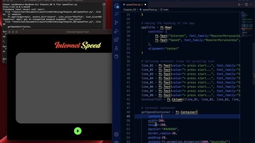This screenshot has height=143, width=255.
Task: Open run options dropdown beside run button
Action: click(x=242, y=5)
